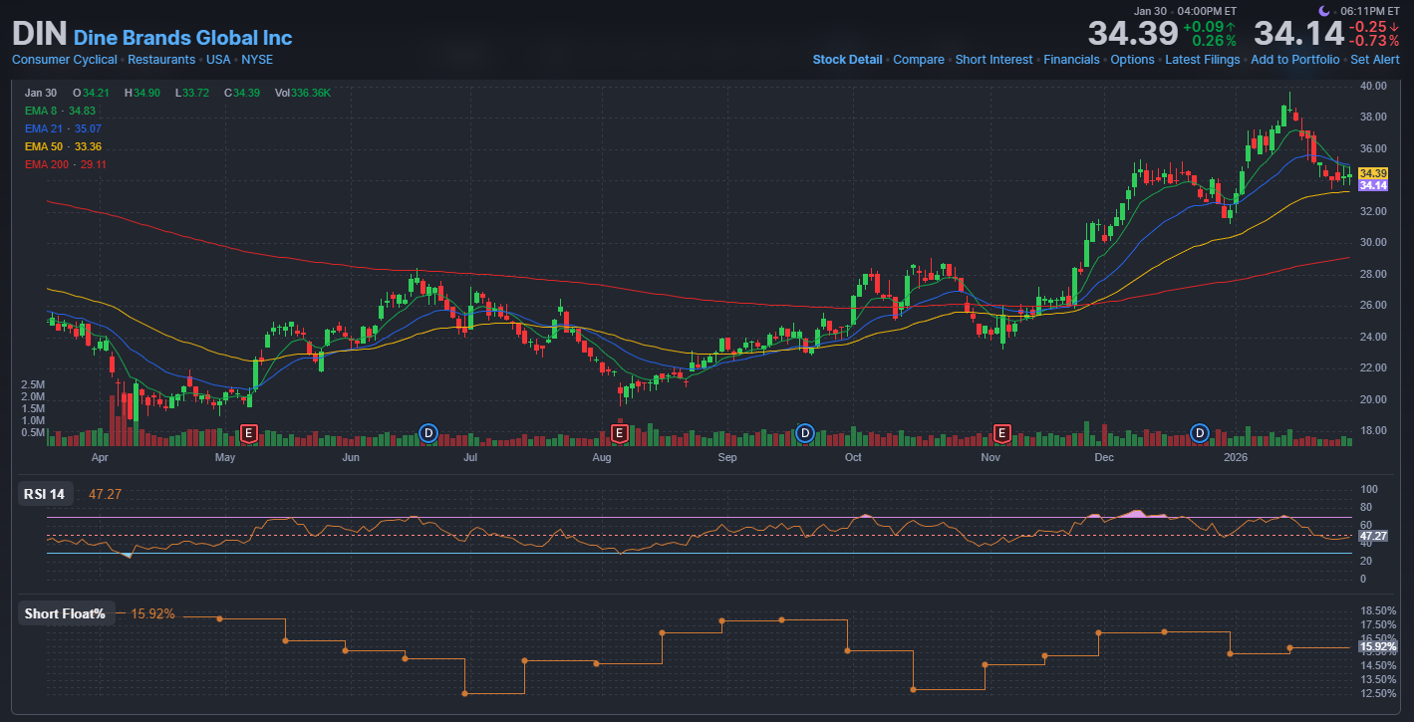Click the yellow 34.39 price tag

[x=1373, y=173]
